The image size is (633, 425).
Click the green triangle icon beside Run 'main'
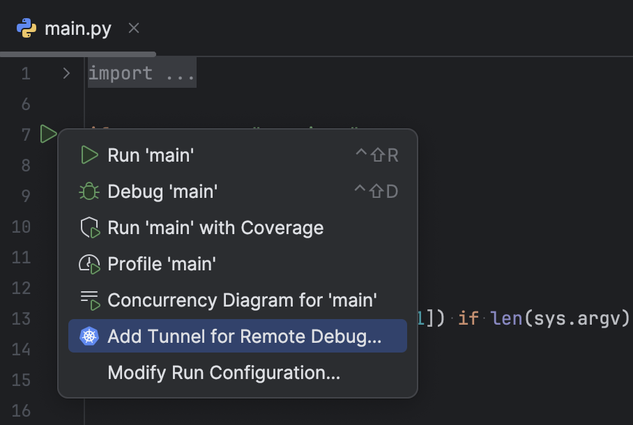(89, 155)
